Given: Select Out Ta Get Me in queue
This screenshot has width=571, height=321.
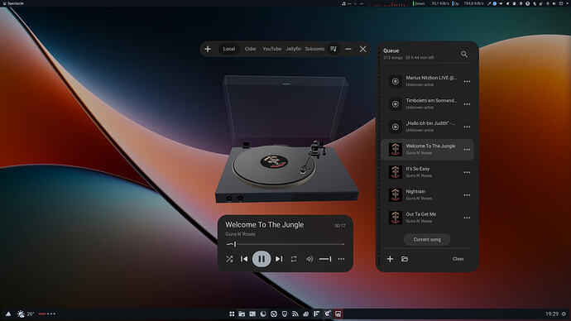Looking at the screenshot, I should (427, 218).
